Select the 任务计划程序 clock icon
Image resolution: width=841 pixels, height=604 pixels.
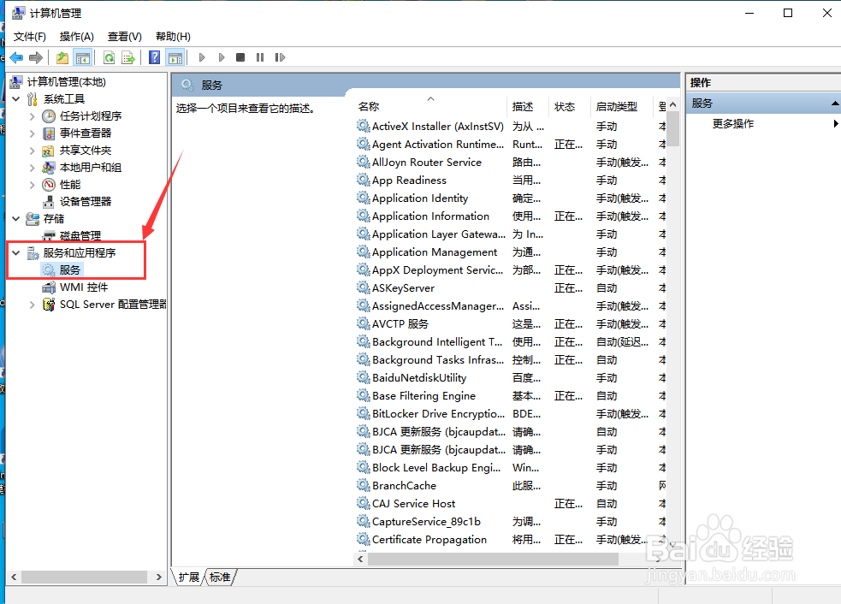click(49, 115)
